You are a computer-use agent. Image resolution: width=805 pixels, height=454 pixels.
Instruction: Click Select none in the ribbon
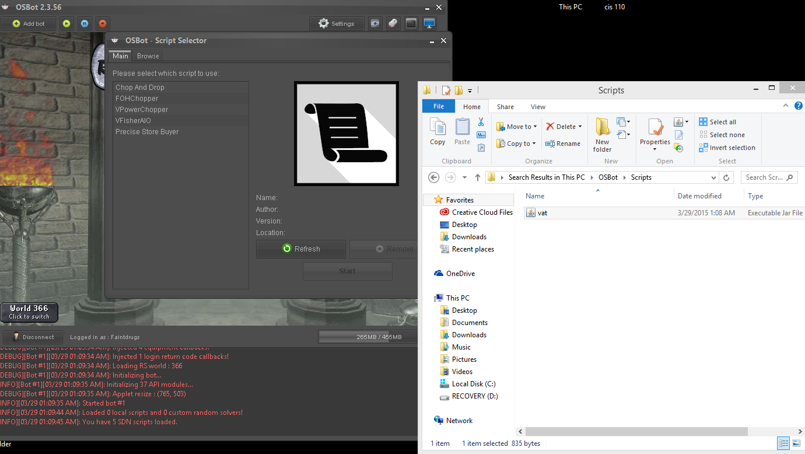click(x=722, y=135)
